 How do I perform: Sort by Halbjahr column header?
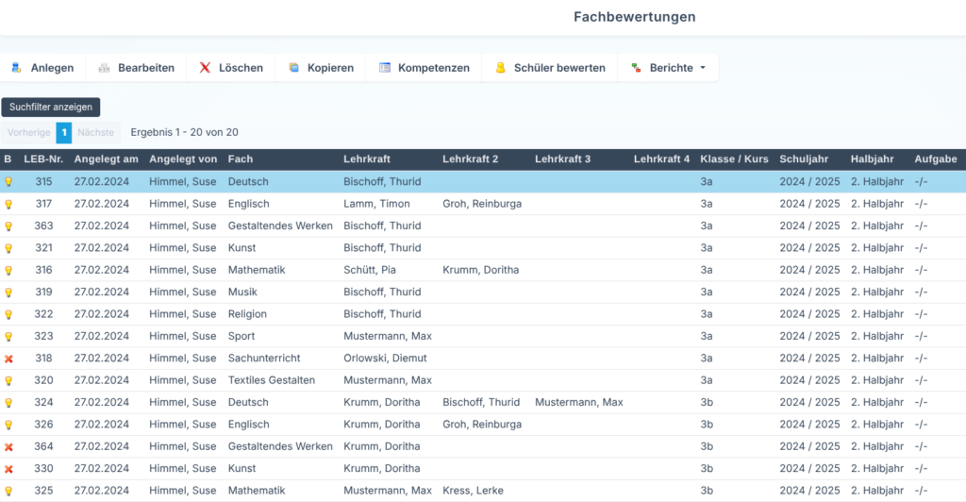pyautogui.click(x=873, y=159)
